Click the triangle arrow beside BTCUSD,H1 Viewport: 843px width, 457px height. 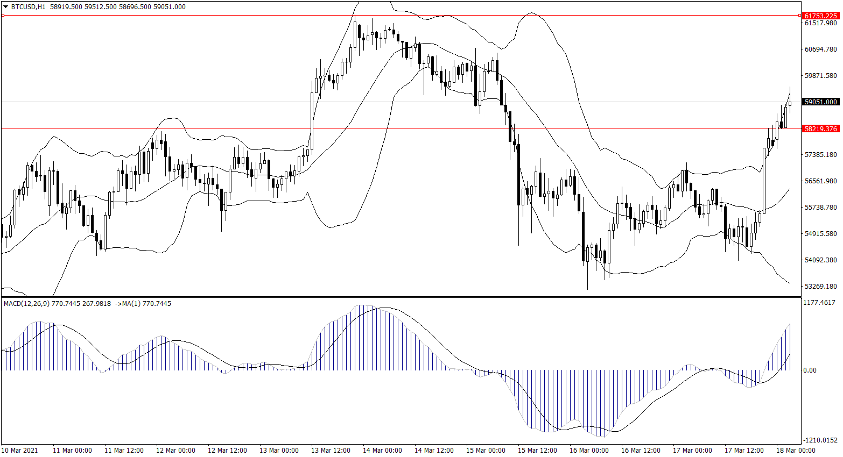click(x=5, y=7)
